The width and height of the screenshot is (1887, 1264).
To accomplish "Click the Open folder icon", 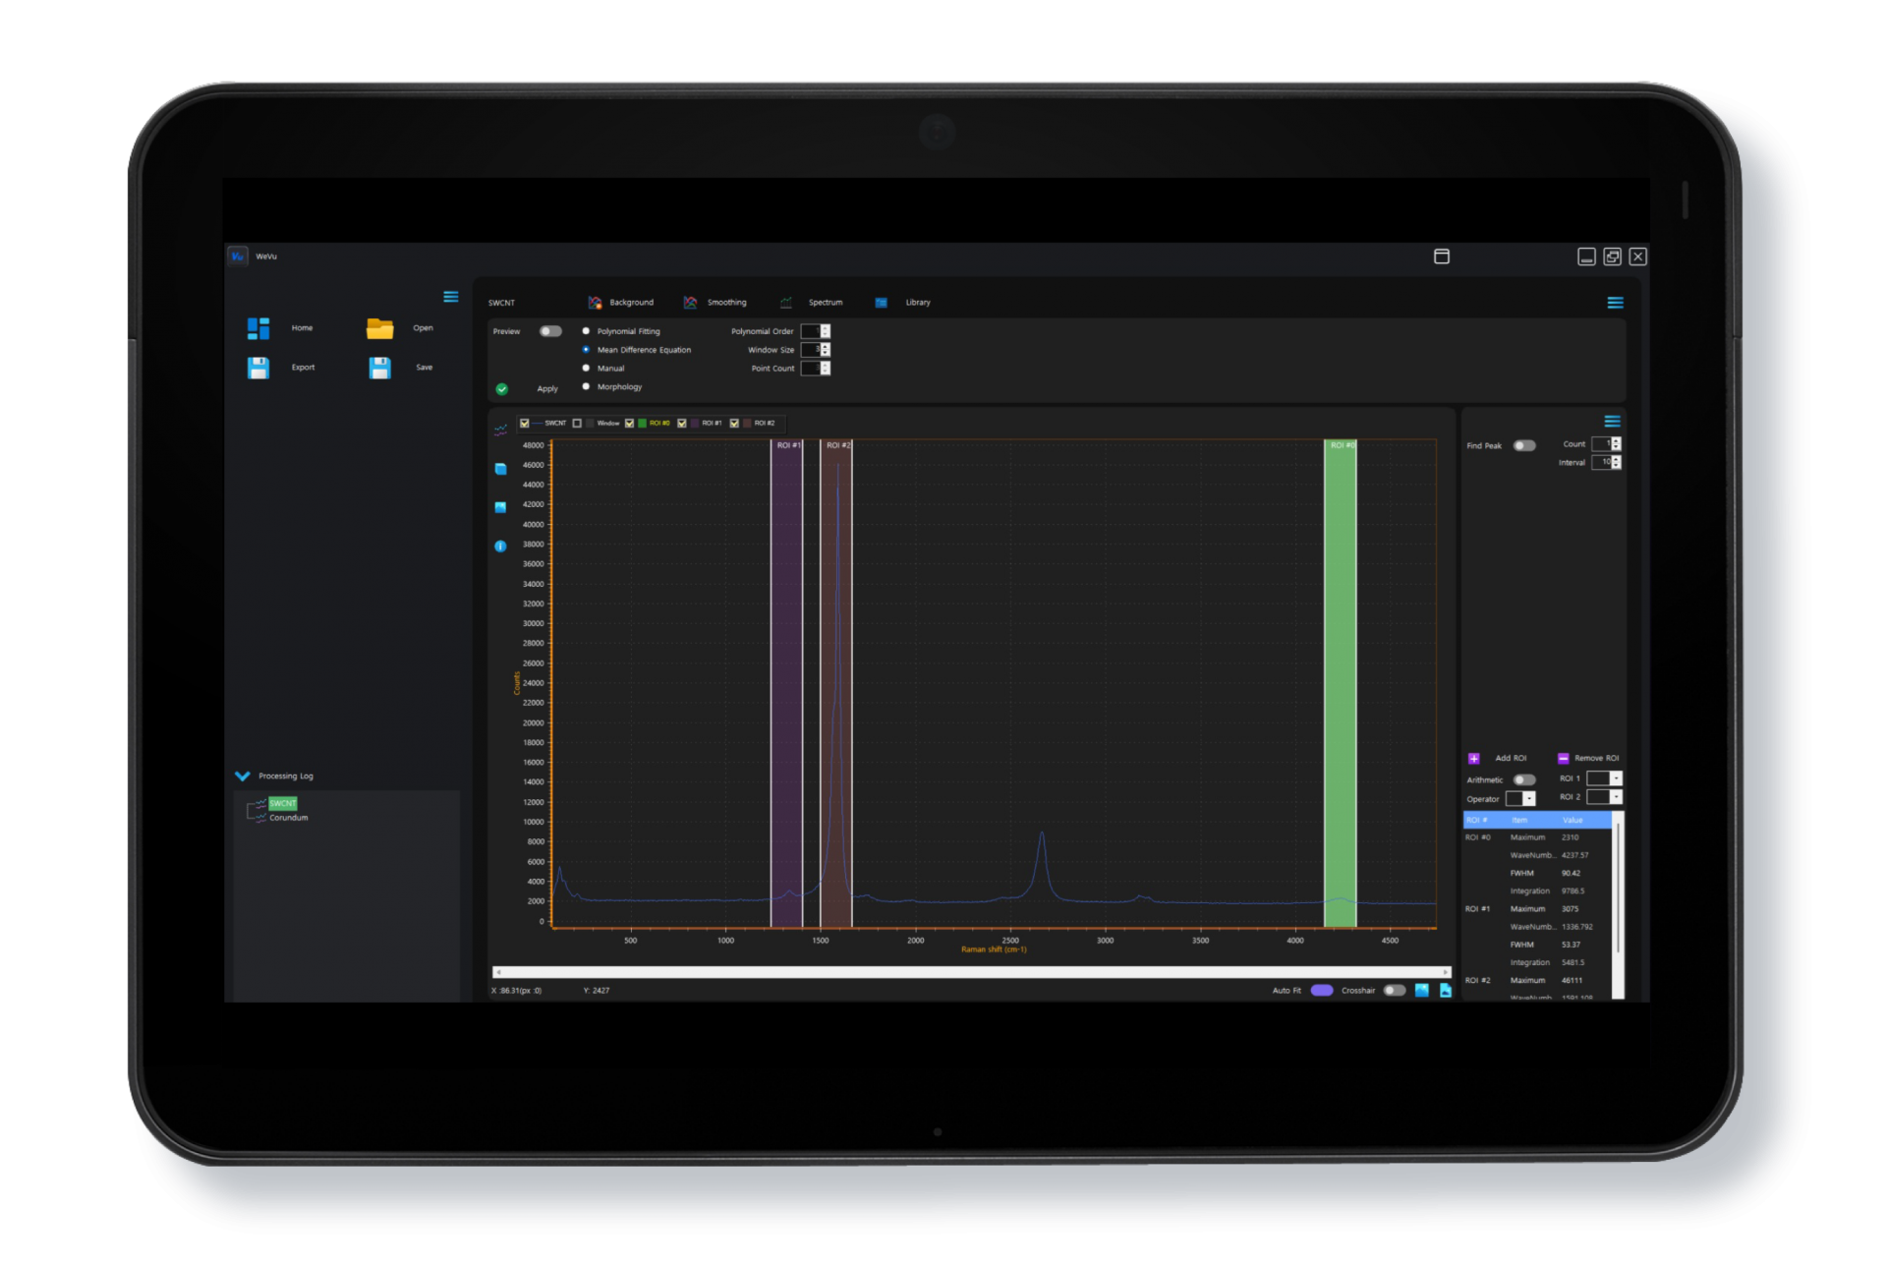I will pos(379,328).
